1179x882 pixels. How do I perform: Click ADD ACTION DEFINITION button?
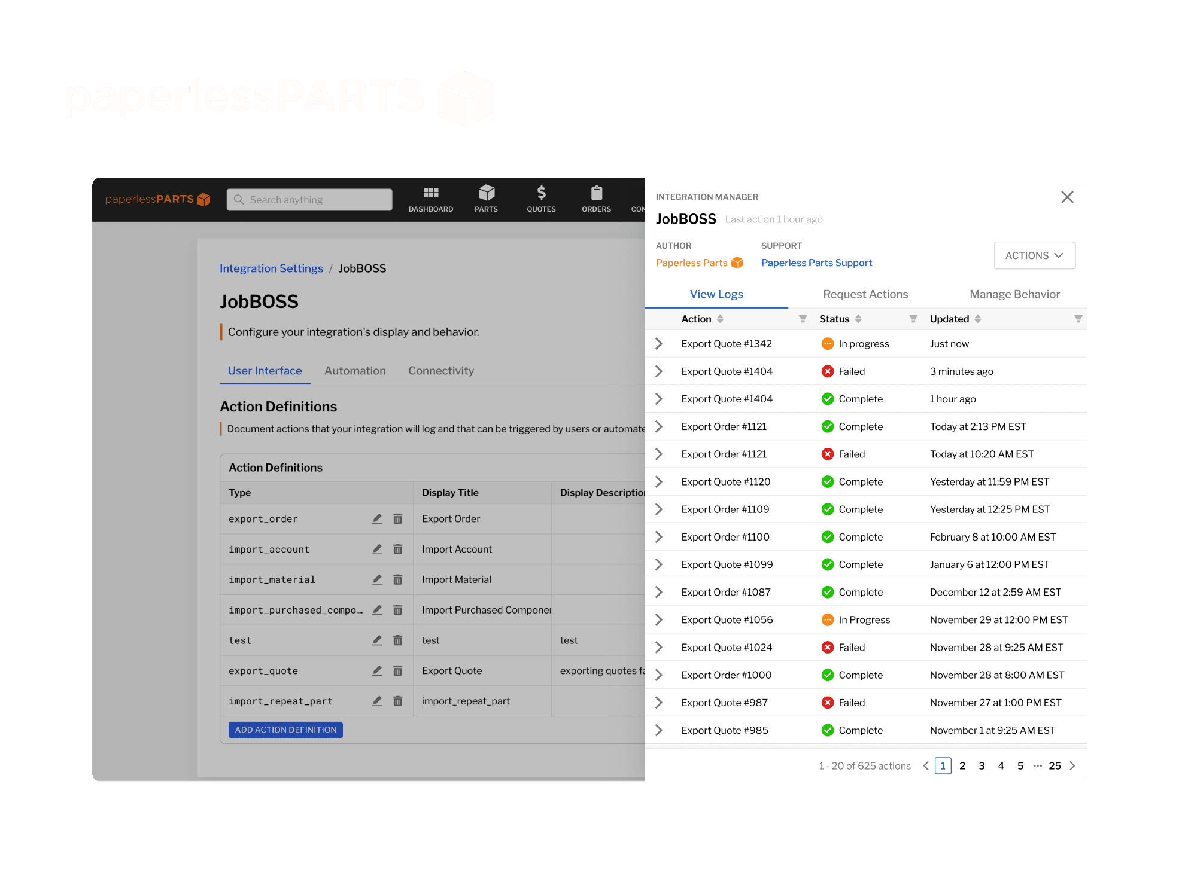tap(285, 730)
